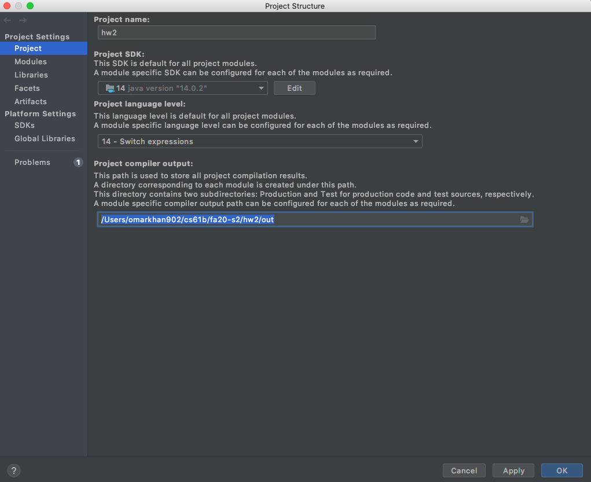Open the Project language level dropdown
The height and width of the screenshot is (482, 591).
point(416,141)
